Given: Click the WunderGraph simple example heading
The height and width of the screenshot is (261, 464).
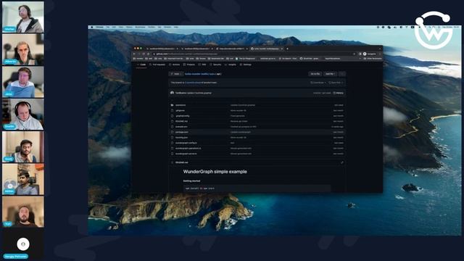Looking at the screenshot, I should 215,172.
